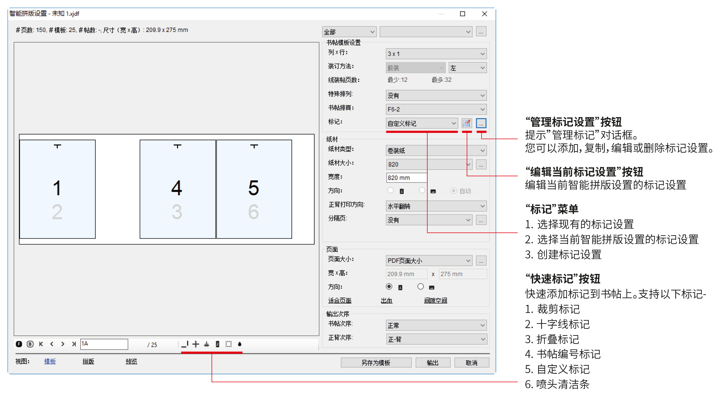Go to the last template page
This screenshot has width=719, height=397.
coord(74,344)
